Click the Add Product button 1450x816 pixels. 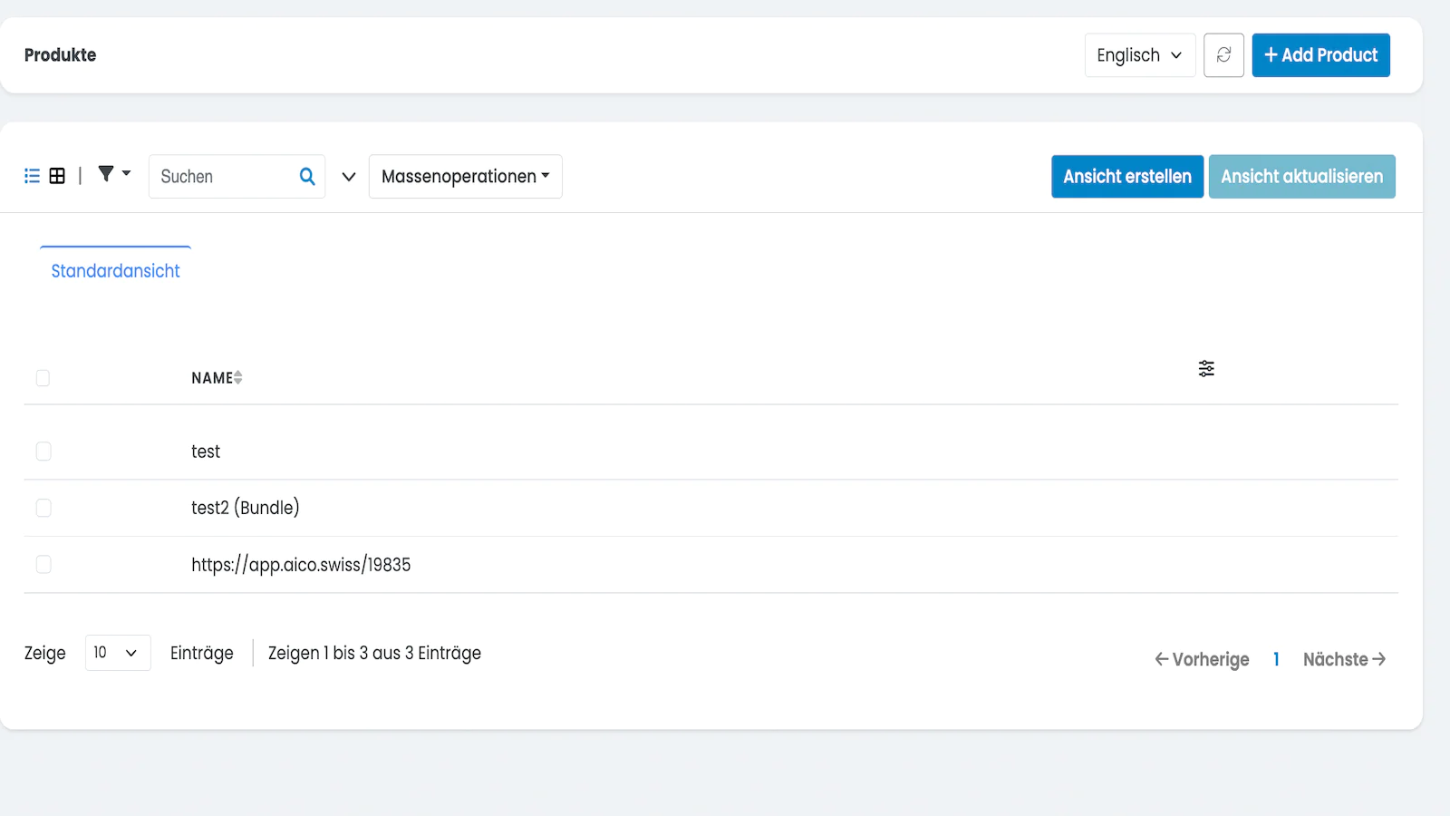[x=1320, y=55]
